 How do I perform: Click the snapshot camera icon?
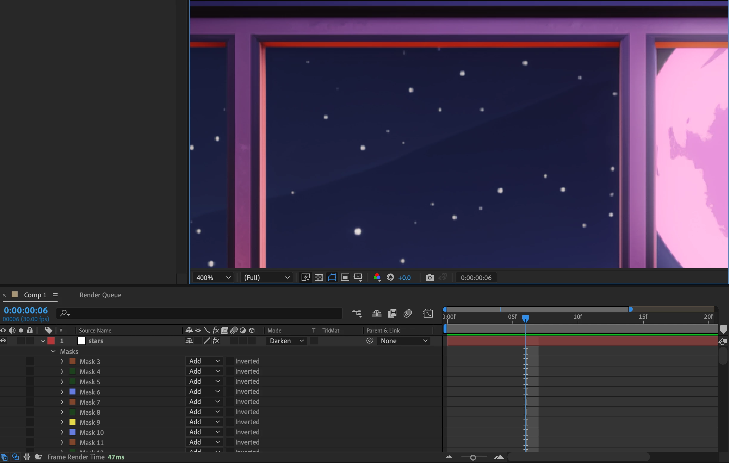[429, 277]
